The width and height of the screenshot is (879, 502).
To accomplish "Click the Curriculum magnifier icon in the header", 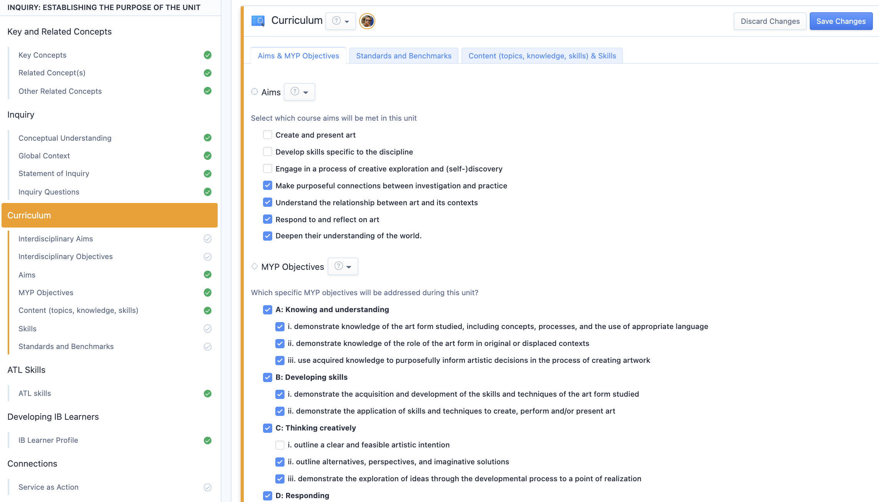I will coord(258,21).
